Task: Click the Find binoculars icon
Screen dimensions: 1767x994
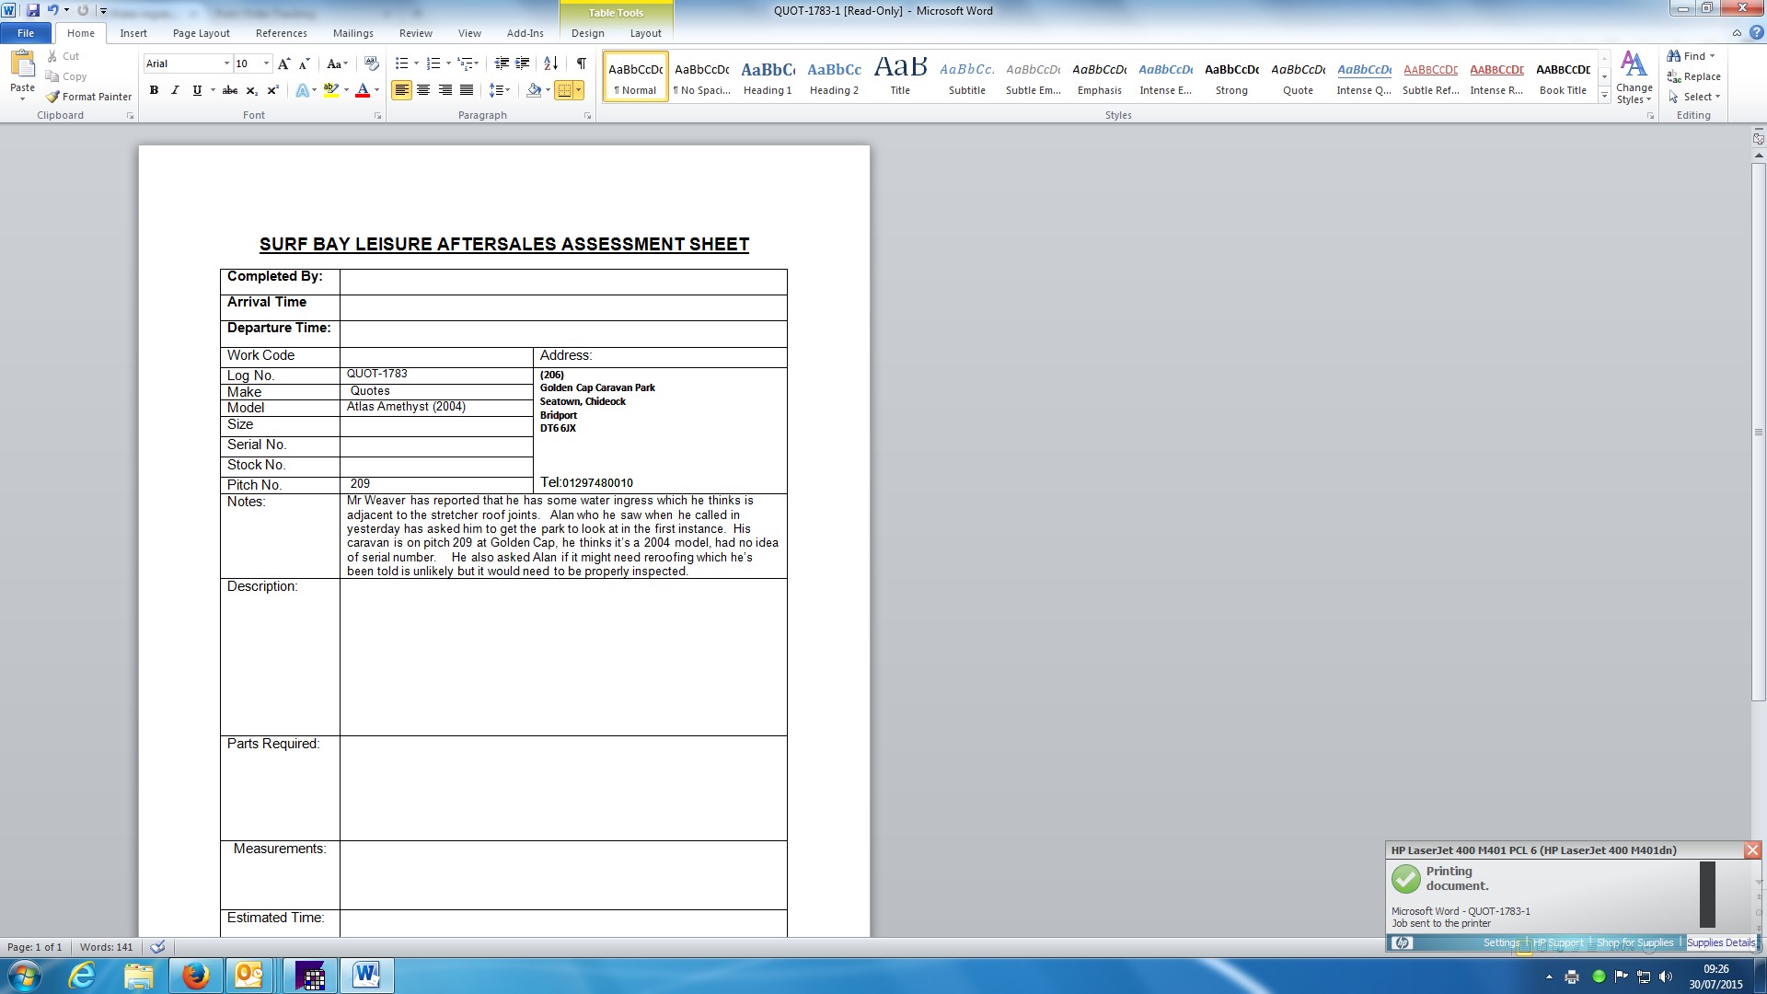Action: [1674, 56]
